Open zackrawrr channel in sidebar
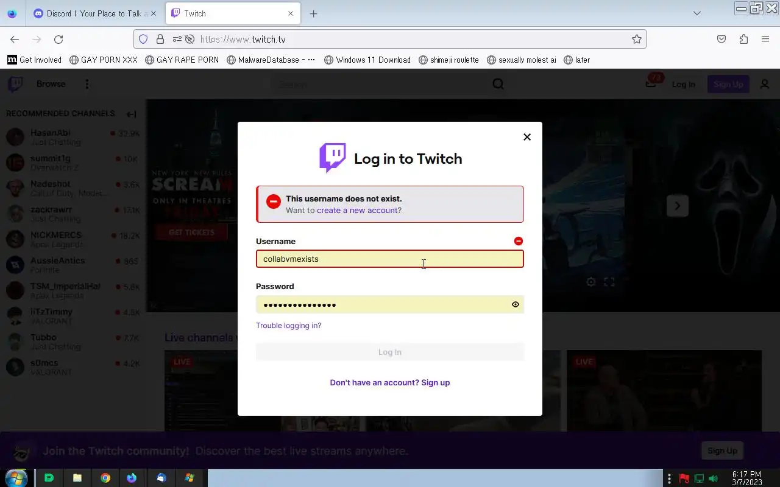This screenshot has width=780, height=487. [73, 214]
